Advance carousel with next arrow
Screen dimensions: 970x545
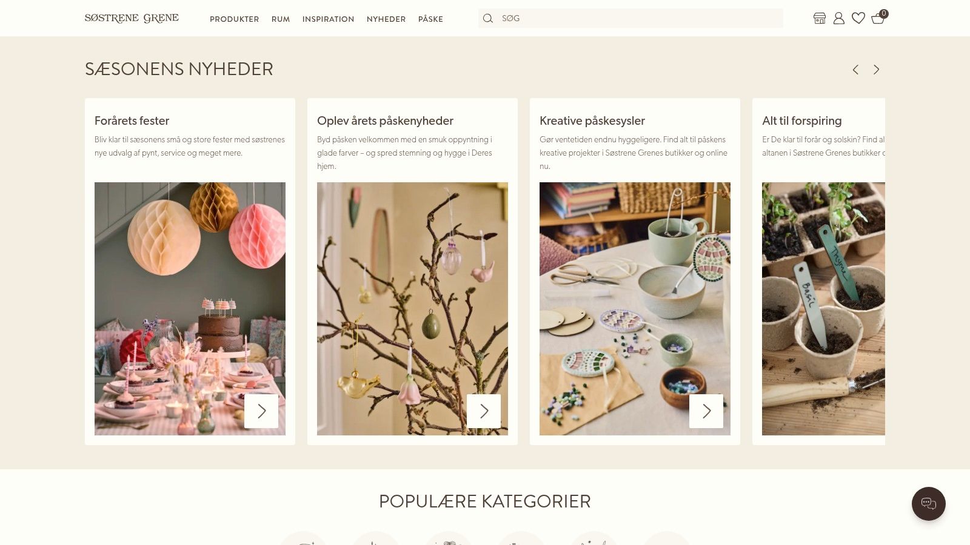876,70
